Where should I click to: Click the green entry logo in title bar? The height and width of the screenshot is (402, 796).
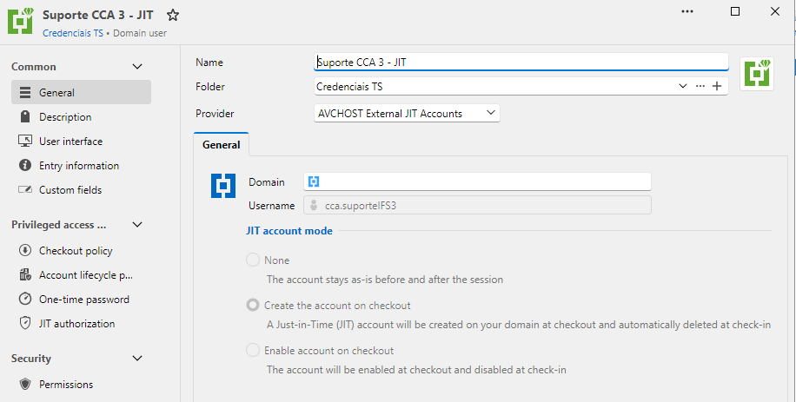[x=21, y=21]
